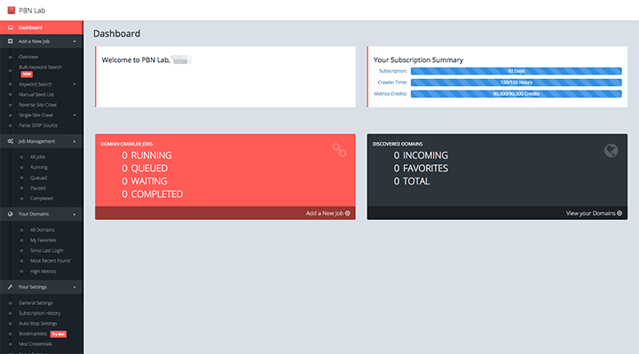
Task: Click the 0 RUNNING count
Action: tap(146, 155)
